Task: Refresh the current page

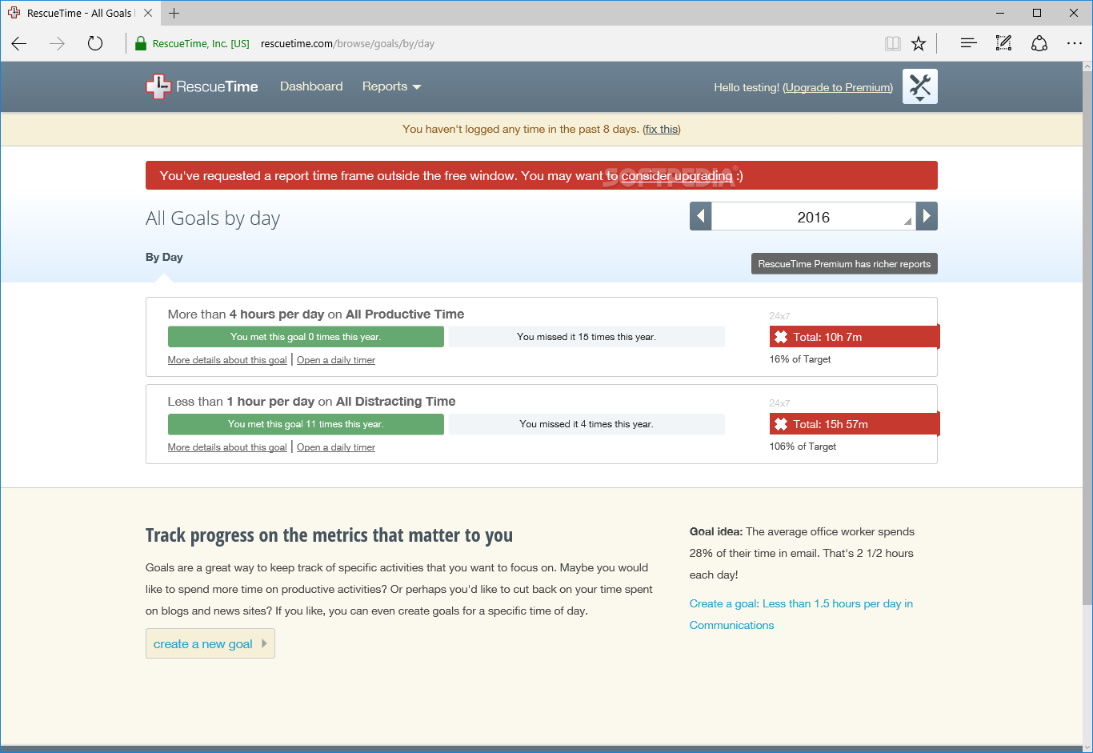Action: point(95,43)
